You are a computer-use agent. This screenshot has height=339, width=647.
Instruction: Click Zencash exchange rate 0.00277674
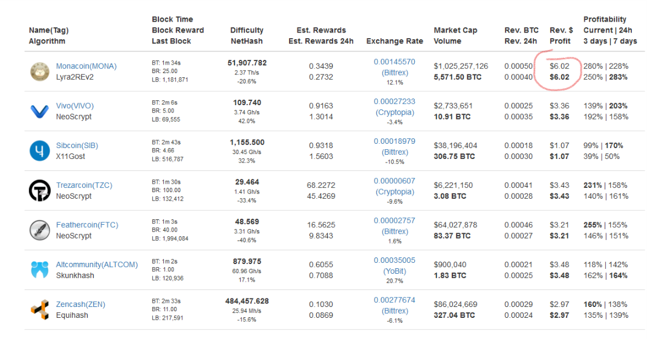(394, 300)
